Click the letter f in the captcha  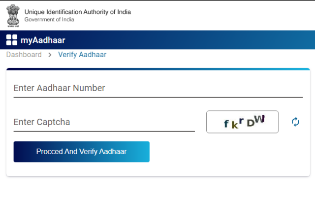pos(226,124)
